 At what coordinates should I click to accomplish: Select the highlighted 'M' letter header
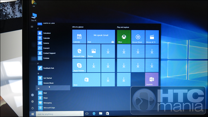(53, 88)
